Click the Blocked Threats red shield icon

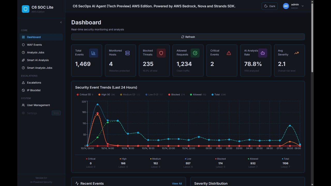click(x=161, y=53)
